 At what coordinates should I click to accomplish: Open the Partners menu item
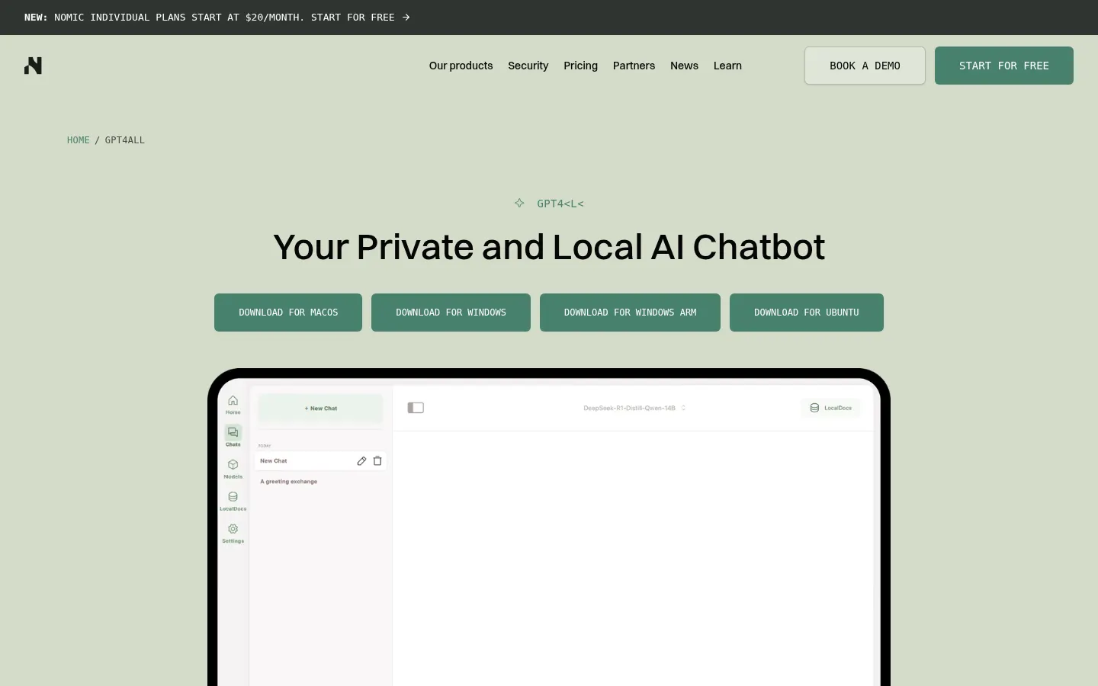[x=634, y=66]
